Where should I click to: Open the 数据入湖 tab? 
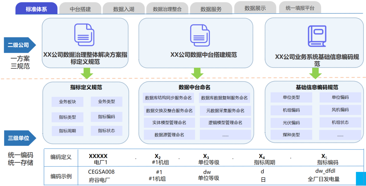[x=124, y=9]
